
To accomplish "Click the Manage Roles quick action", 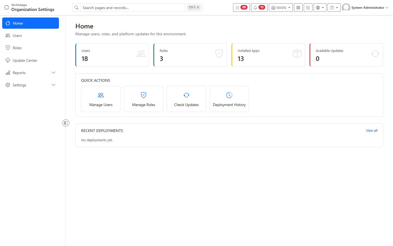I will pos(144,99).
